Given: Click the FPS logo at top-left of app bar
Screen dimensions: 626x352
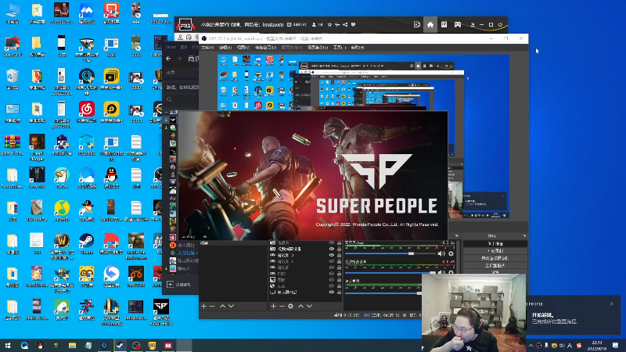Looking at the screenshot, I should [185, 25].
